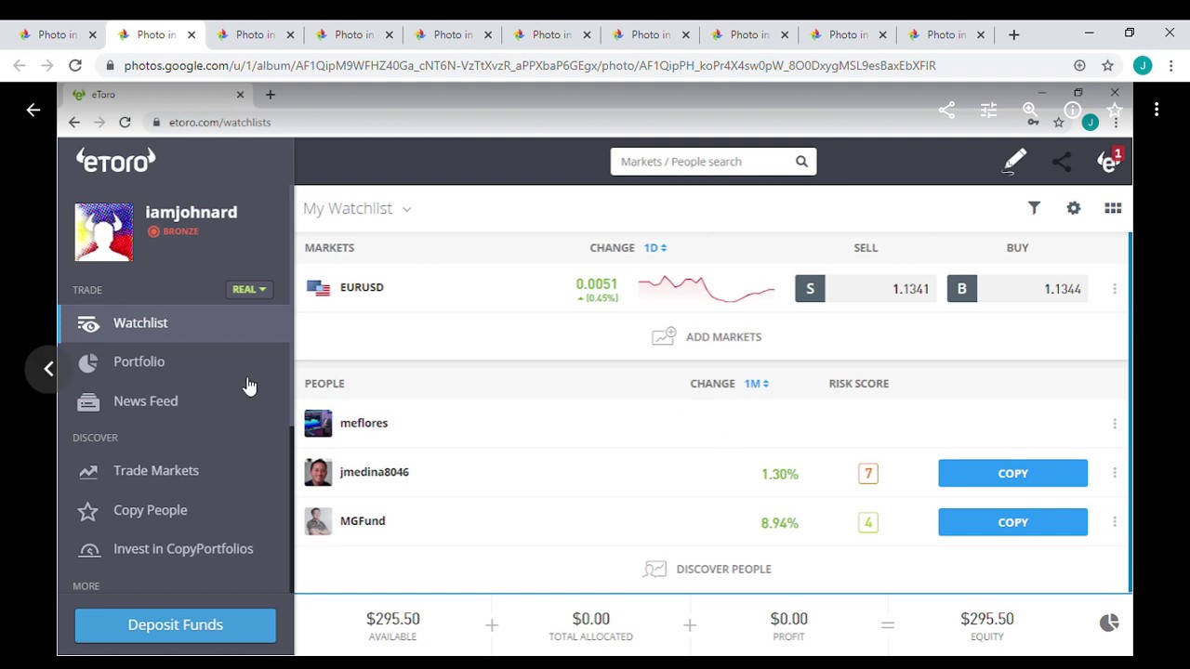Open the MGFund row three-dot menu
Screen dimensions: 1190x669
point(1115,522)
